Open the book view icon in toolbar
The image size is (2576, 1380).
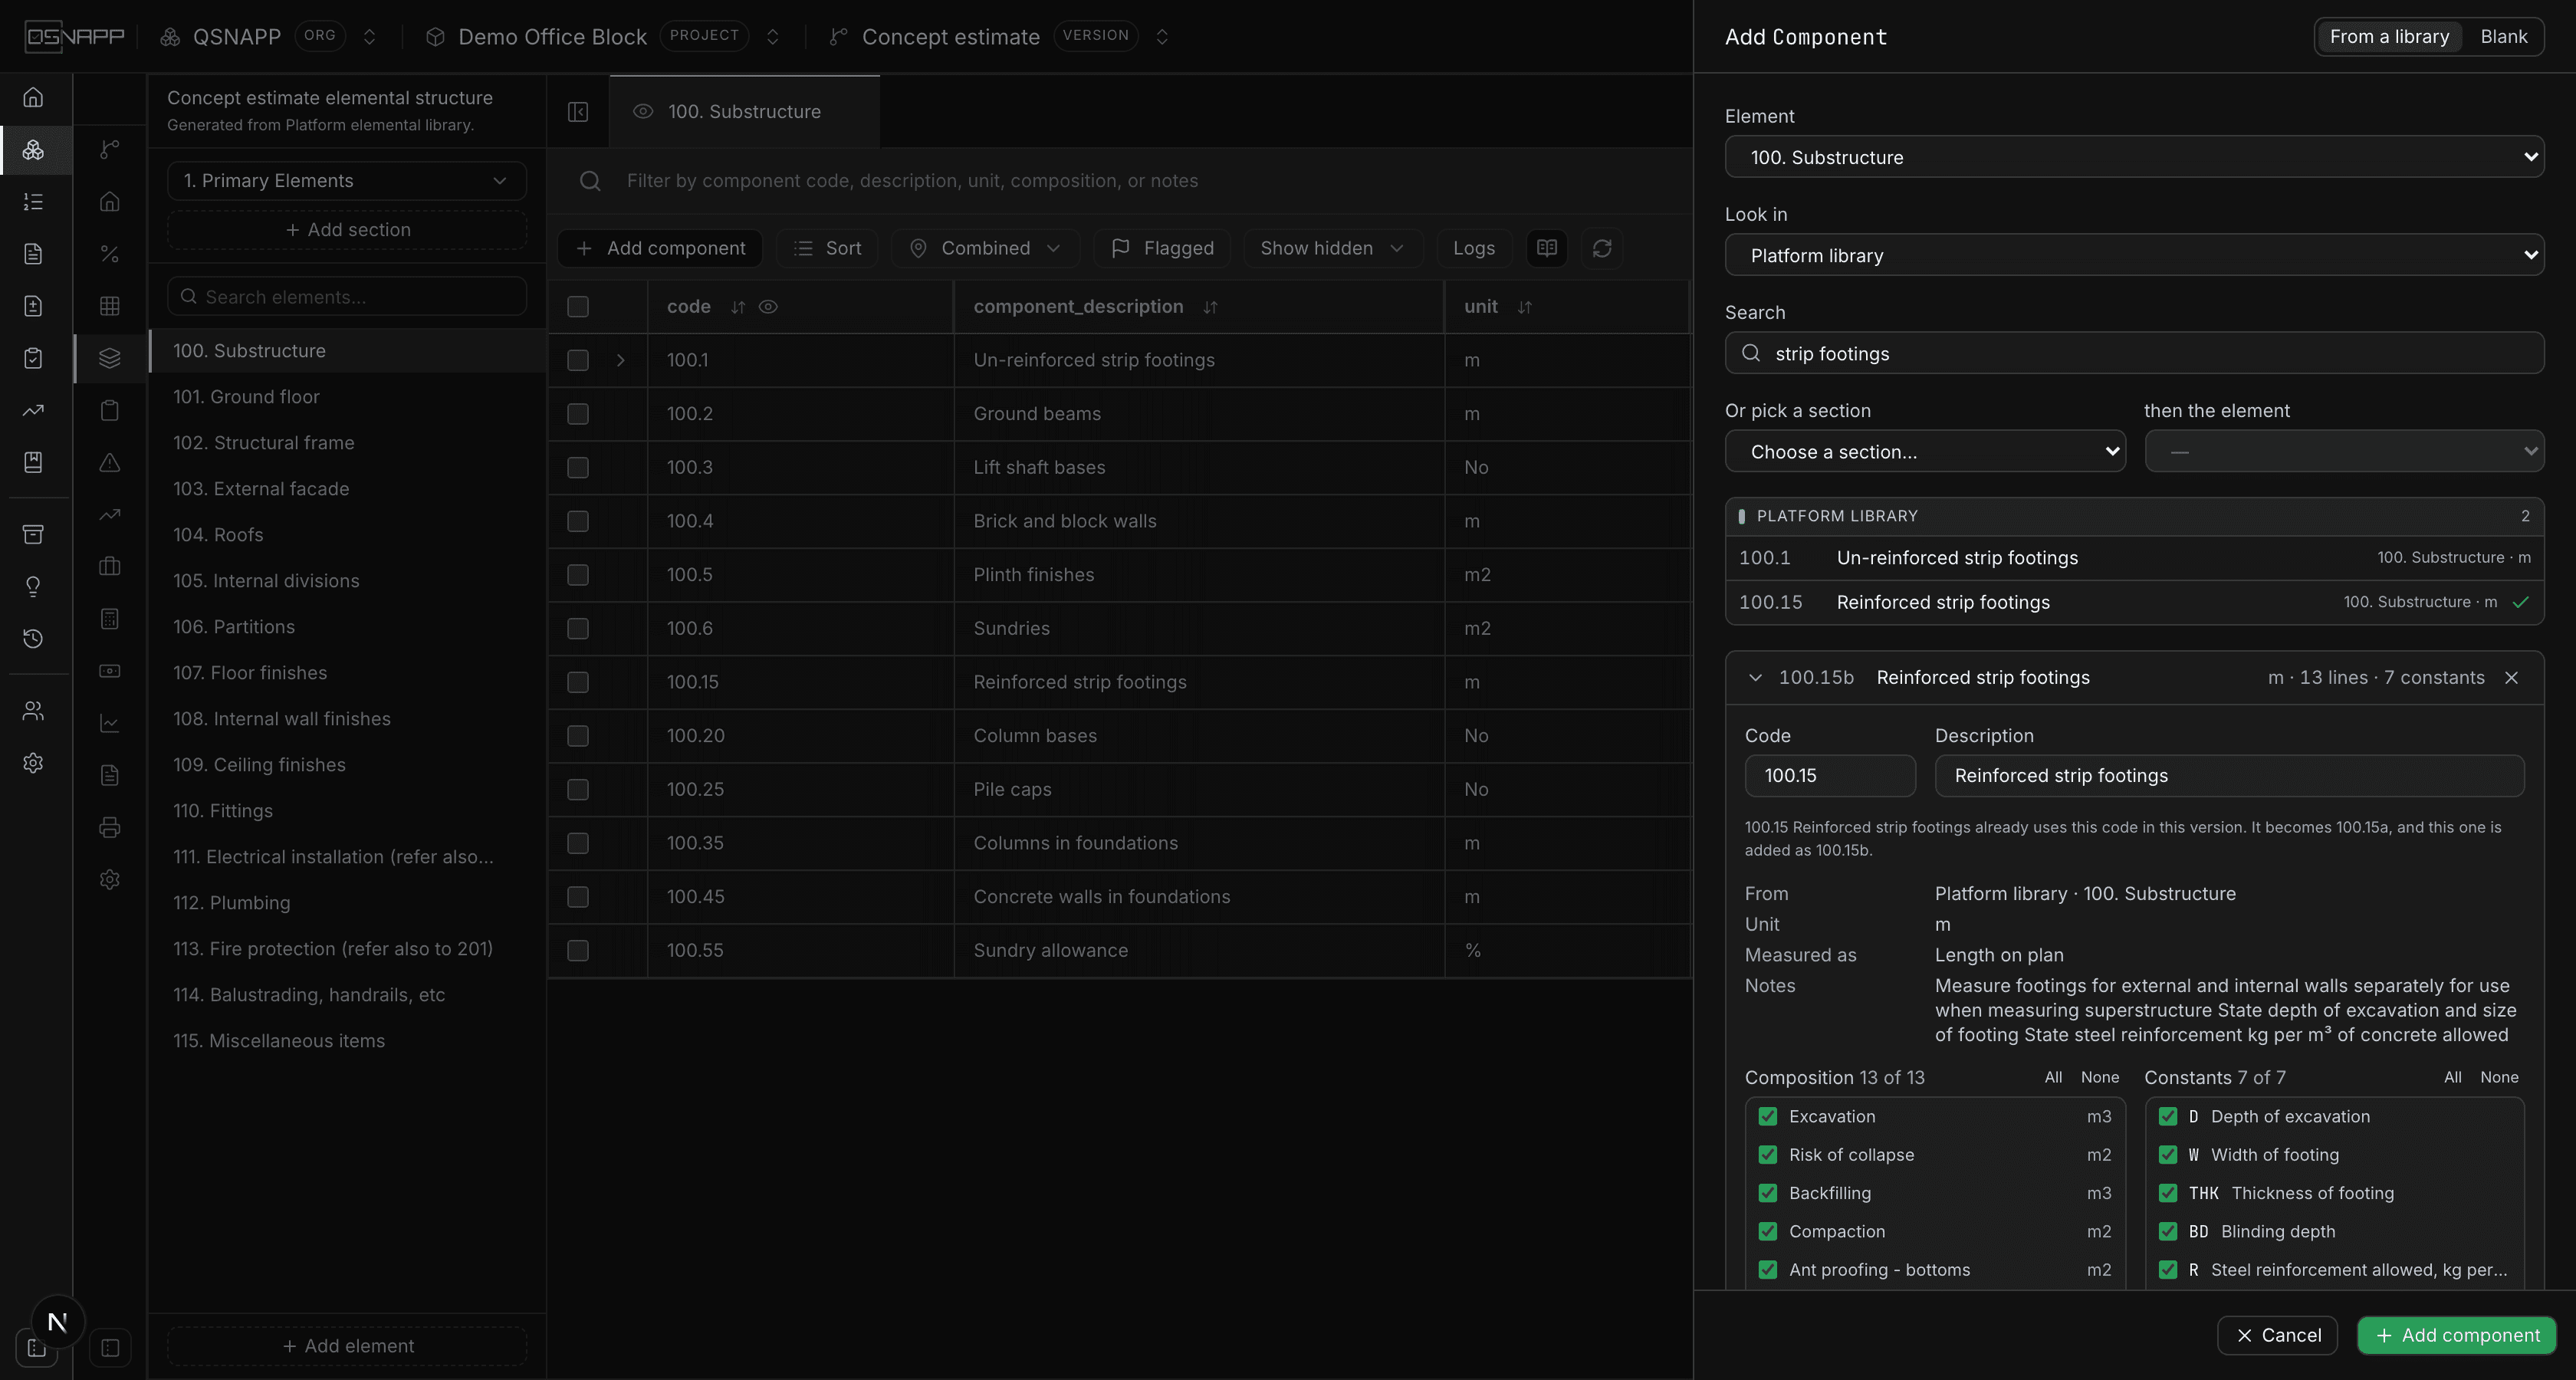coord(1547,248)
